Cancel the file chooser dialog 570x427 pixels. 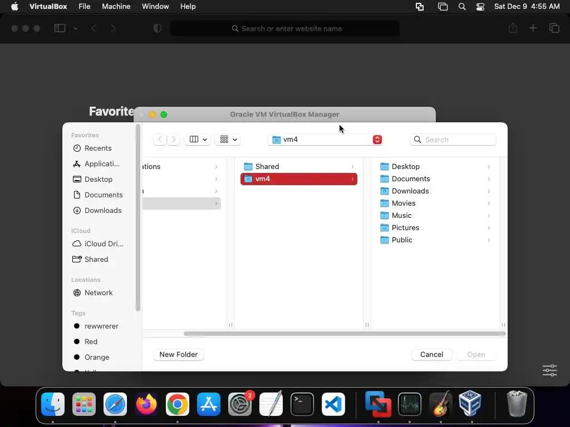[x=431, y=354]
